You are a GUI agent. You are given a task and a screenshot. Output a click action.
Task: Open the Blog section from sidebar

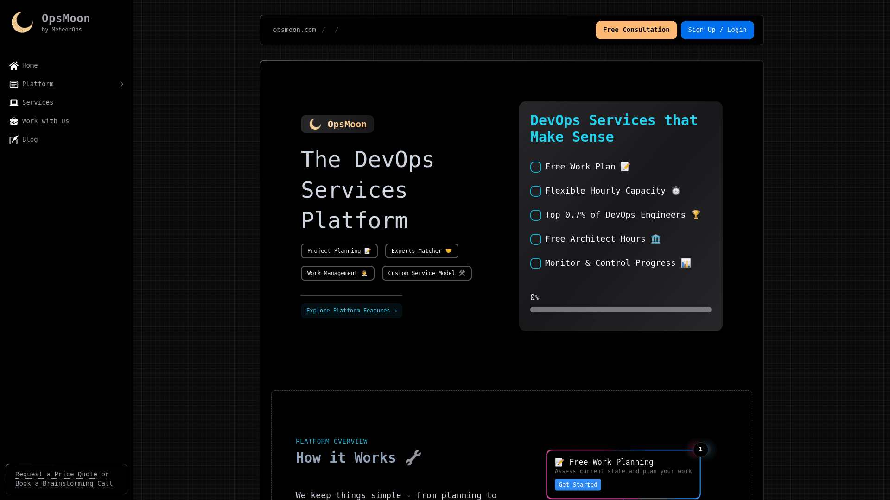point(30,139)
